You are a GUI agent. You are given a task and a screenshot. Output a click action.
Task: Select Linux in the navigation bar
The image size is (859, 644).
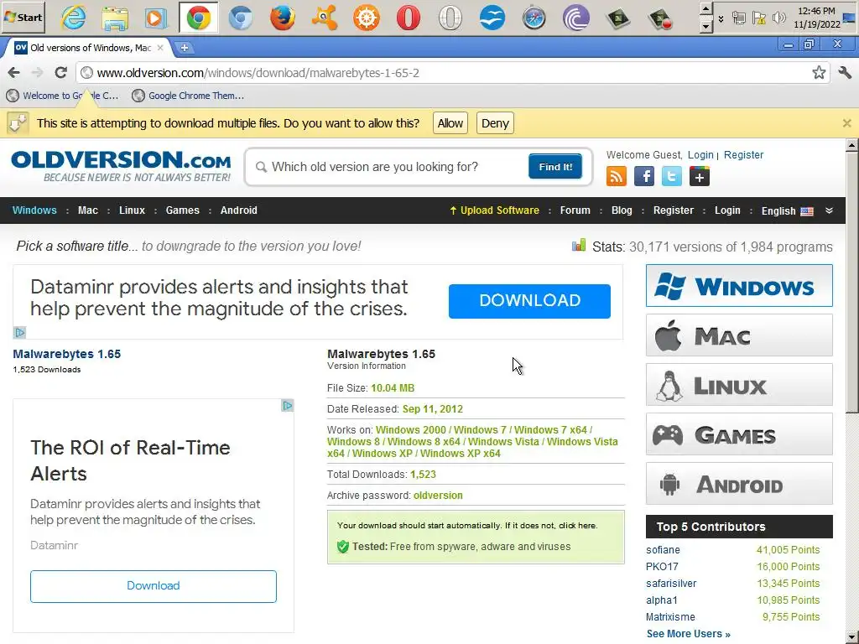pos(132,210)
